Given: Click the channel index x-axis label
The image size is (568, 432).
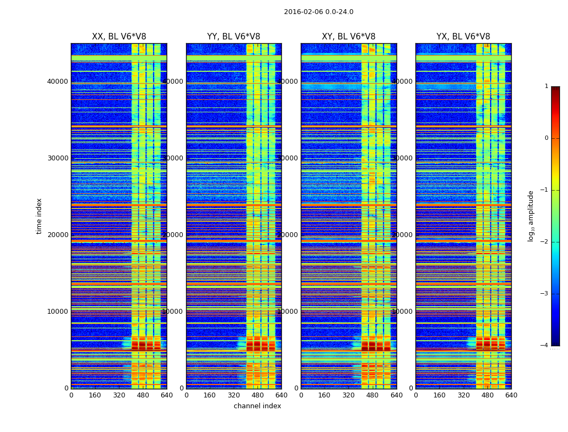Looking at the screenshot, I should coord(257,406).
